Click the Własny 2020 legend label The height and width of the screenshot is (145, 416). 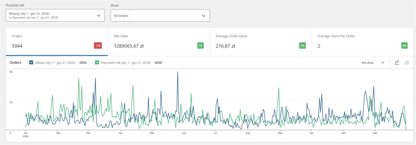[x=55, y=63]
